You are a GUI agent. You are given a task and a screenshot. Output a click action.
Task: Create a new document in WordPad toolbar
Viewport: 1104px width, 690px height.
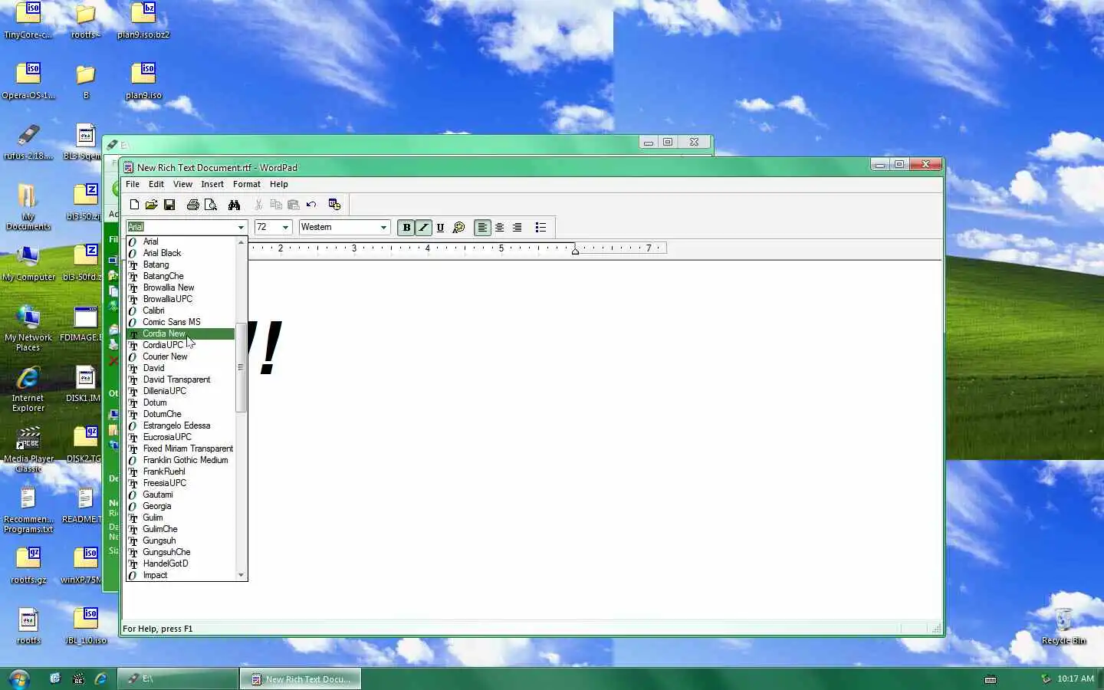coord(134,205)
